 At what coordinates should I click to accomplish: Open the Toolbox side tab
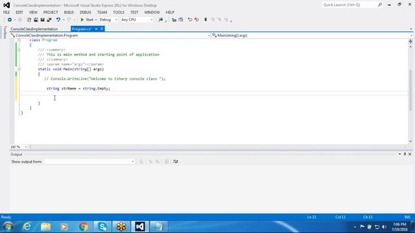pos(5,32)
